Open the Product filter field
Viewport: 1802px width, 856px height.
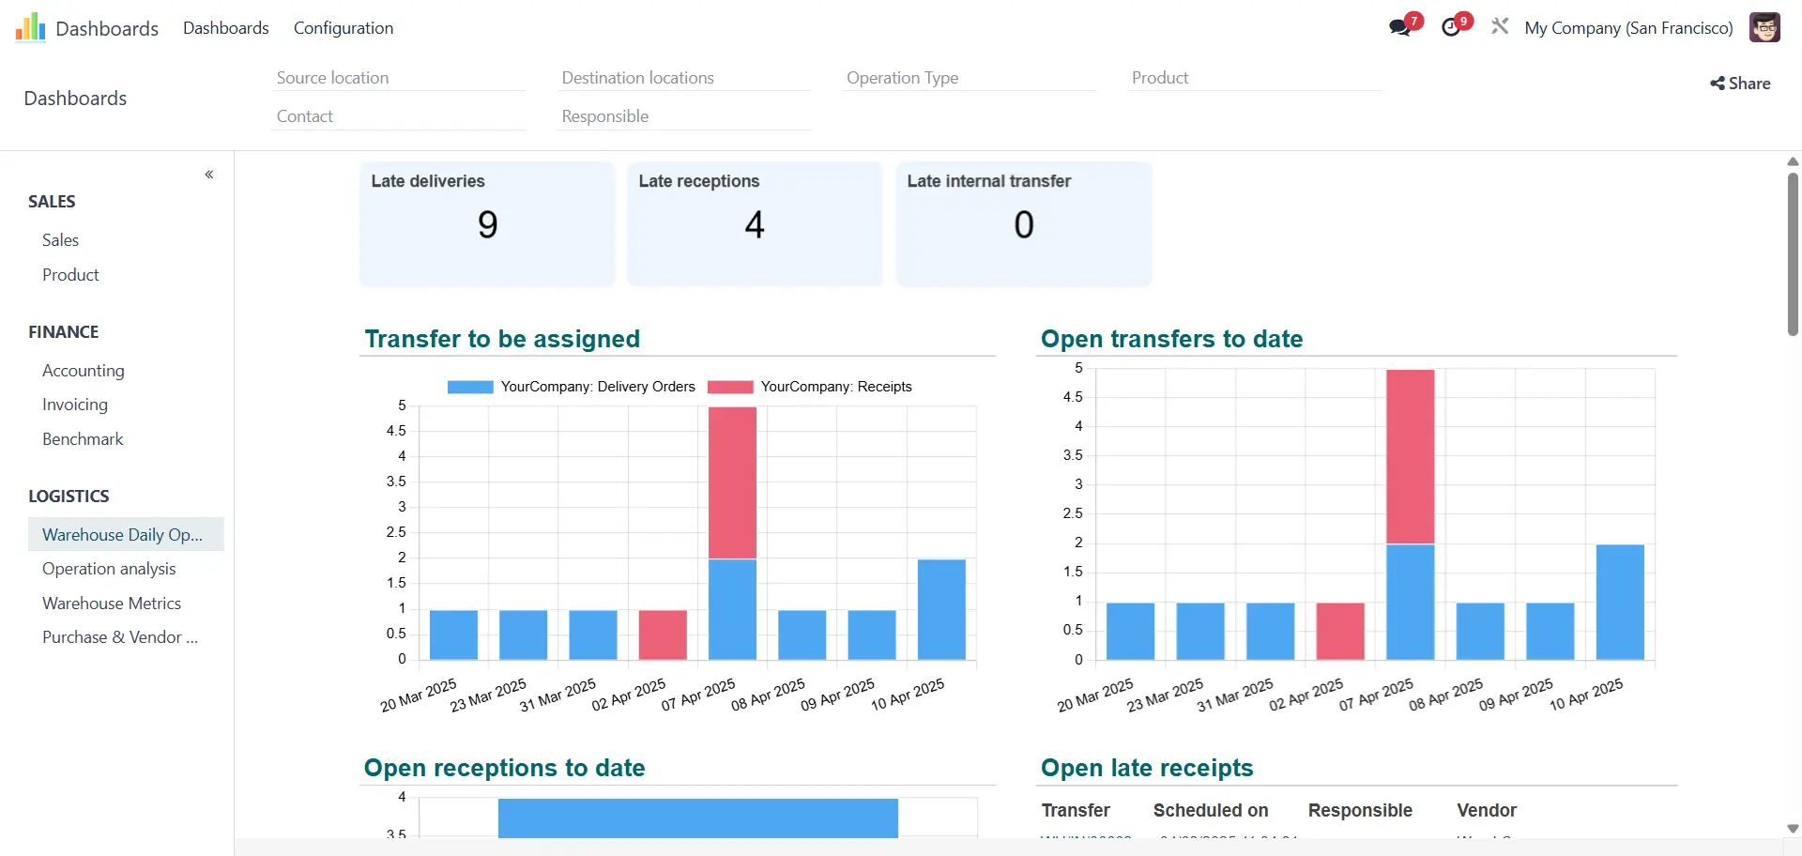(x=1254, y=78)
